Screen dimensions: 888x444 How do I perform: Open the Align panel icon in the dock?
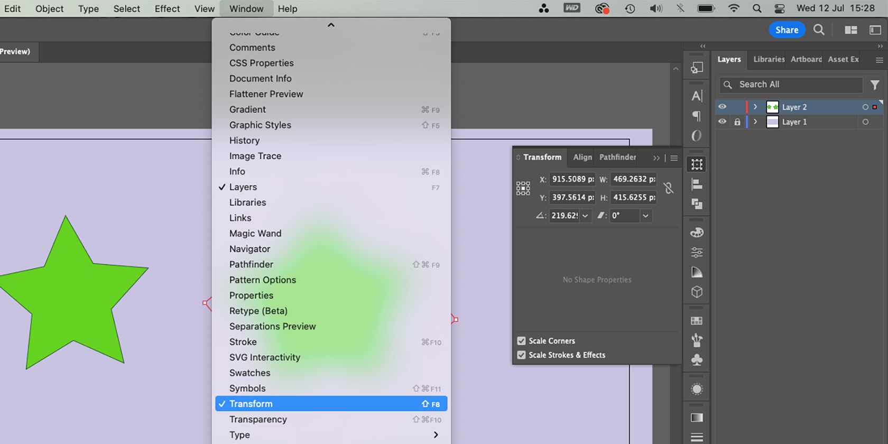(697, 184)
